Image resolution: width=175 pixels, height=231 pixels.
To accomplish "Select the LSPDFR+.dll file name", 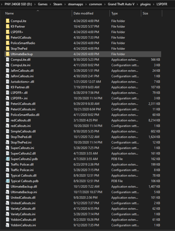I will click(19, 93).
